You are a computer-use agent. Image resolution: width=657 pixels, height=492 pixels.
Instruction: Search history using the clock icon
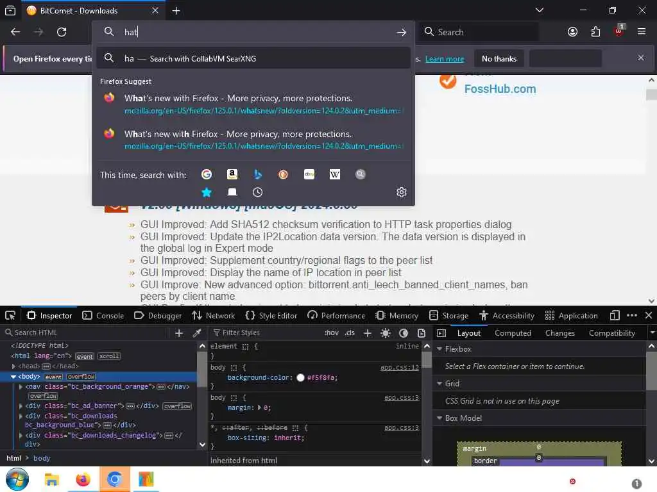258,192
